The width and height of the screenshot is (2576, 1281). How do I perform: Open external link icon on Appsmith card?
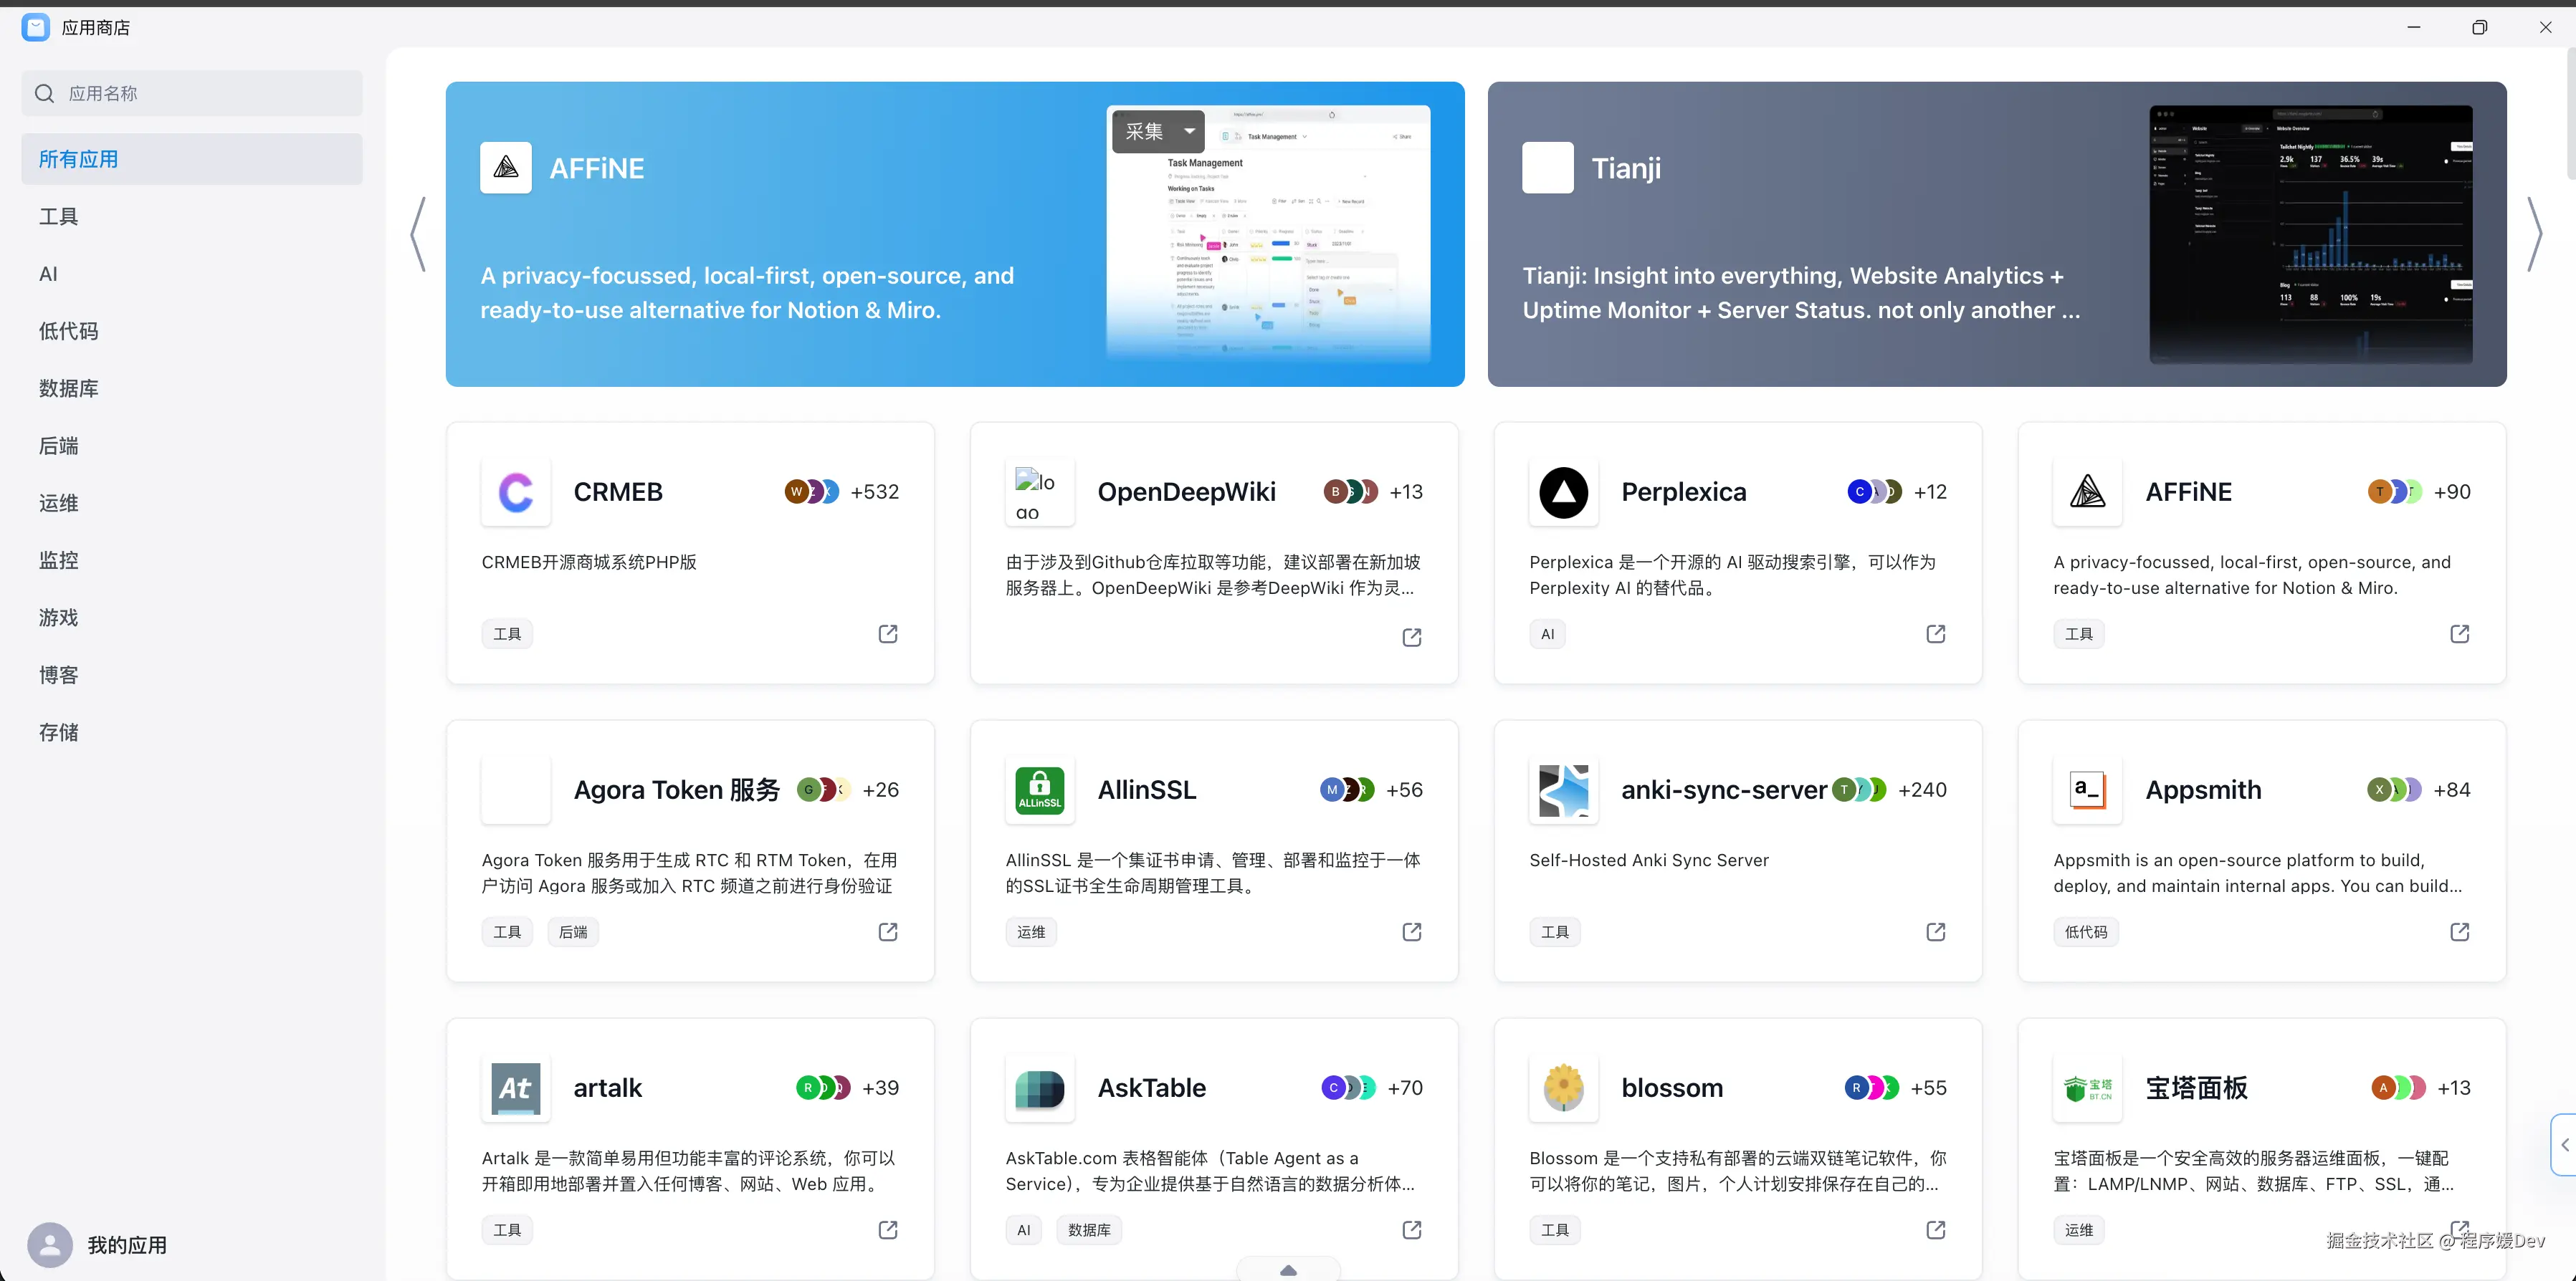tap(2459, 931)
